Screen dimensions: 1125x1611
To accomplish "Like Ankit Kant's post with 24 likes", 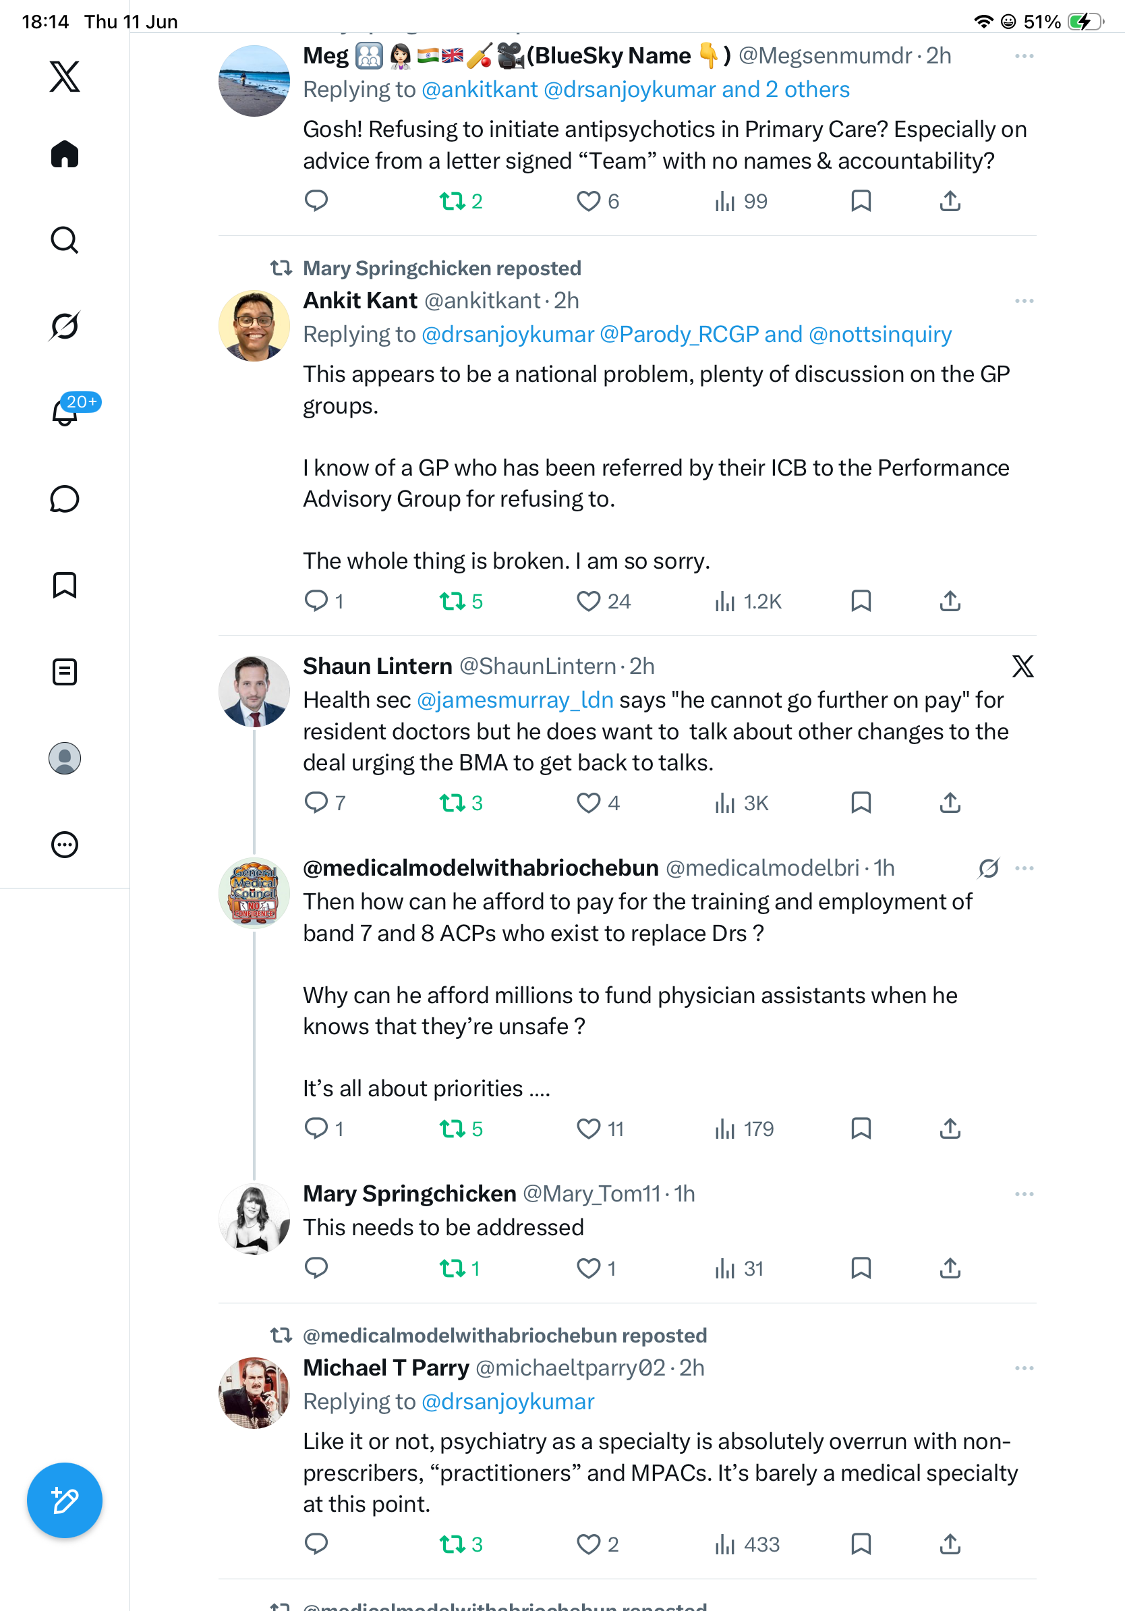I will pyautogui.click(x=603, y=601).
